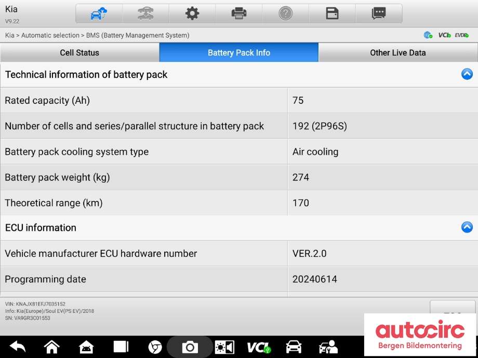Collapse Technical information of battery pack section
Screen dimensions: 478x358
[467, 74]
